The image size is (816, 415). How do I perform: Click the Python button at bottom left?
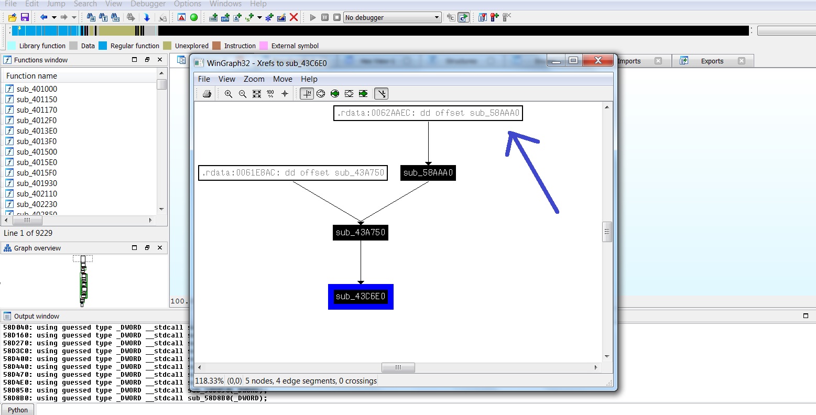click(17, 409)
